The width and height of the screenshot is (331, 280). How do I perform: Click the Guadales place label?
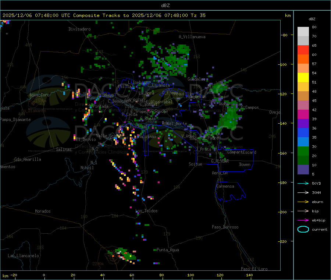click(x=196, y=79)
